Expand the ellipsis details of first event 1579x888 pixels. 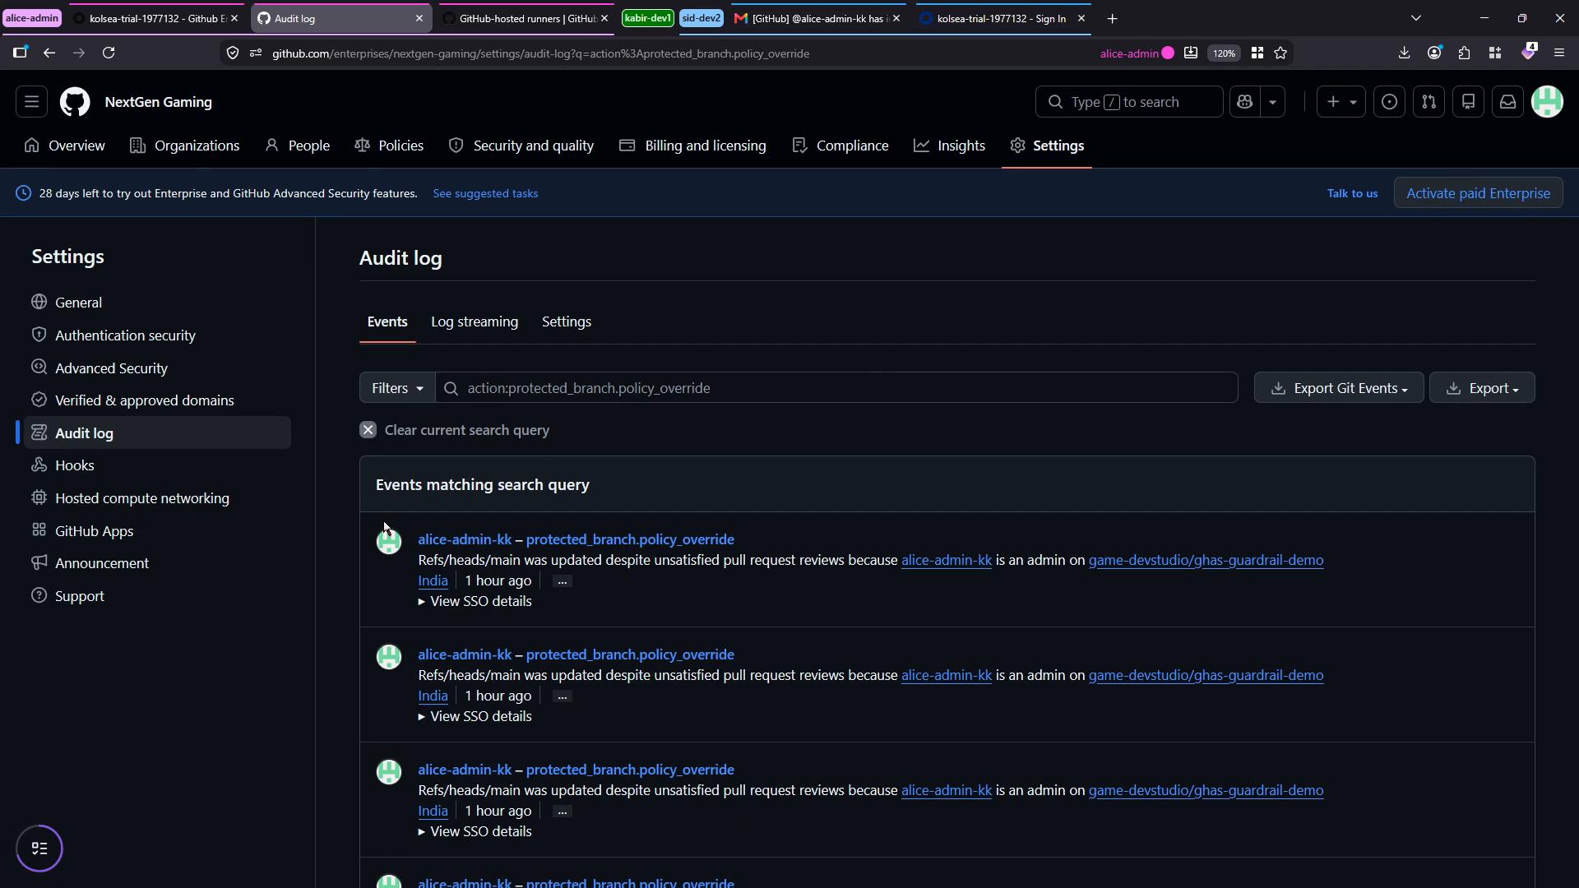(562, 581)
